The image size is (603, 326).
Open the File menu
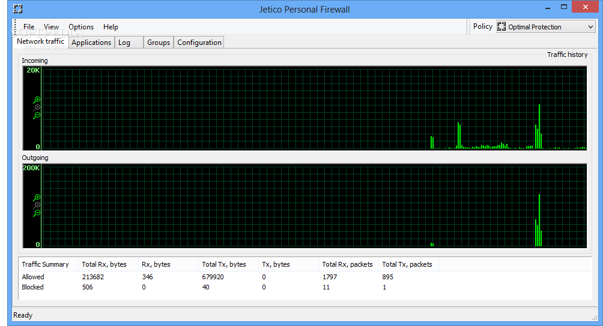[29, 27]
